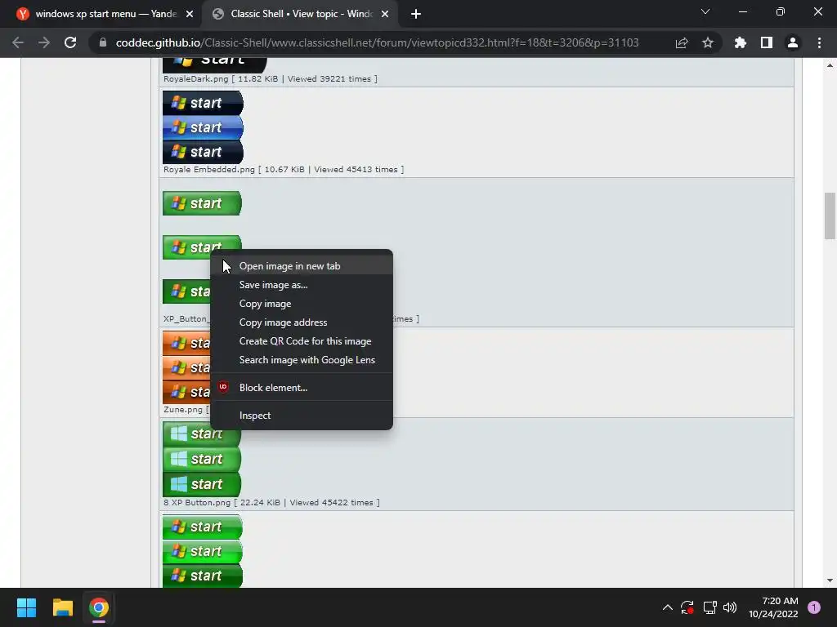Click the 8 XP Button.png caption text
Viewport: 837px width, 627px height.
point(271,503)
